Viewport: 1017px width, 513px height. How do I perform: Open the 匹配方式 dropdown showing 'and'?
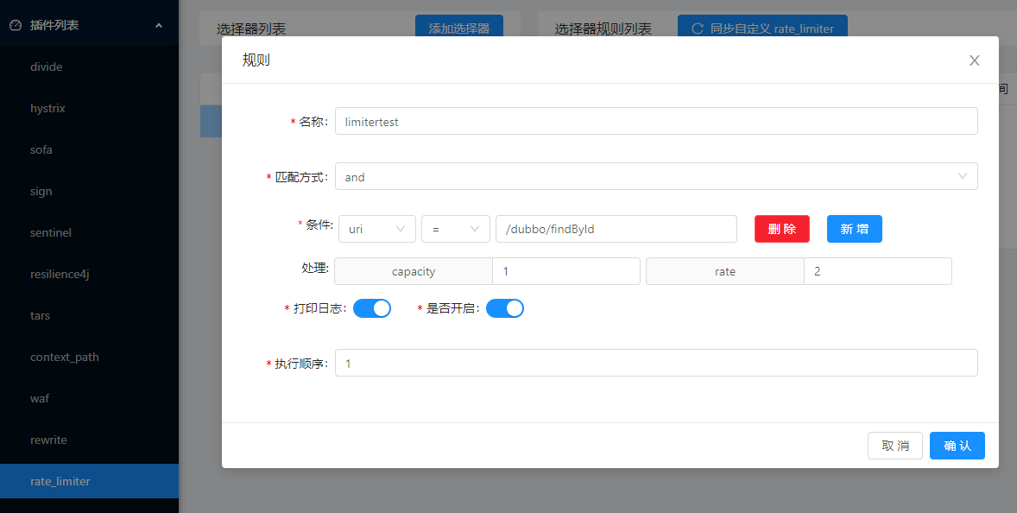[656, 176]
